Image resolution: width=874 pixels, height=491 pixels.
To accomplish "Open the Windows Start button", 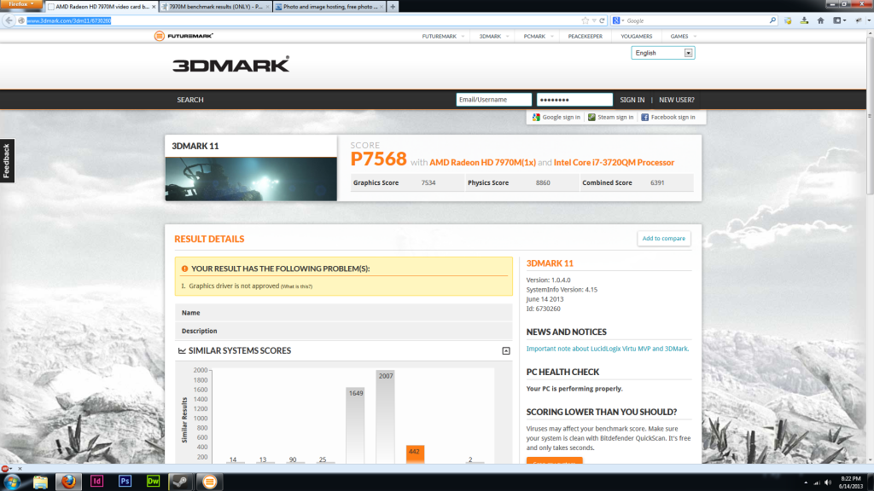I will coord(12,482).
